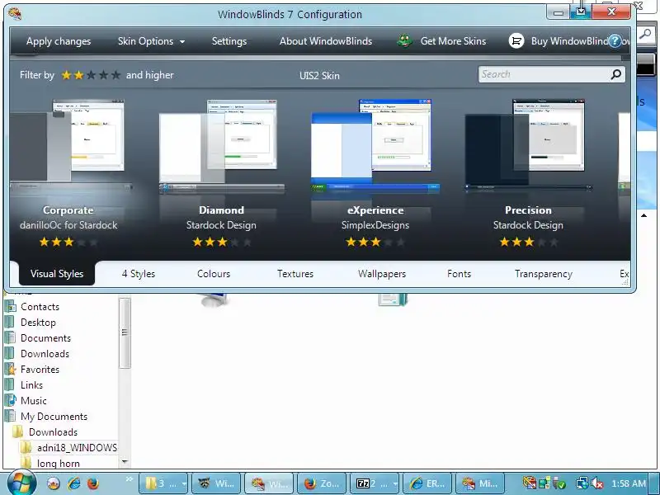Click the Corporate skin name label
This screenshot has height=495, width=660.
pos(68,210)
